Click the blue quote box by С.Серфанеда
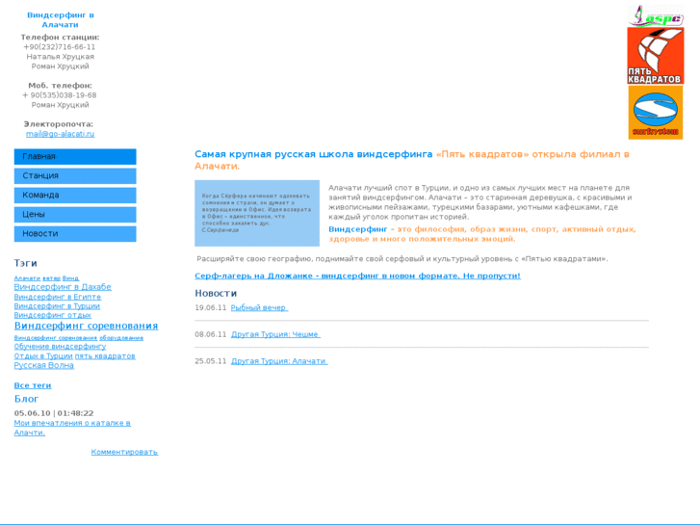This screenshot has width=700, height=525. tap(257, 213)
